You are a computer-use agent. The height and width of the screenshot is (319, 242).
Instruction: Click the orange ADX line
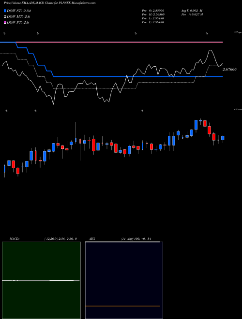122,306
